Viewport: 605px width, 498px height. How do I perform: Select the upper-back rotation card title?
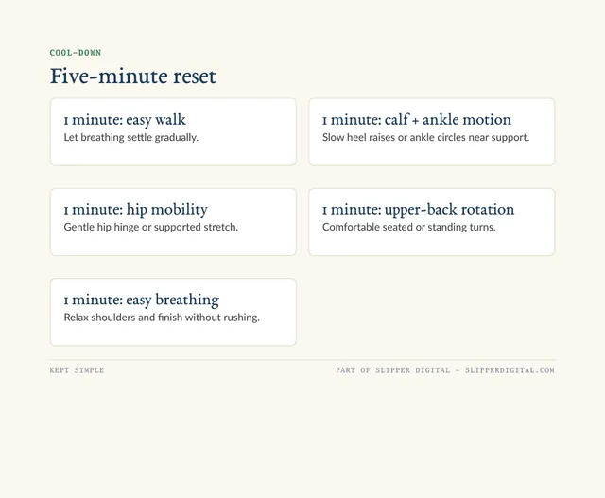coord(418,210)
